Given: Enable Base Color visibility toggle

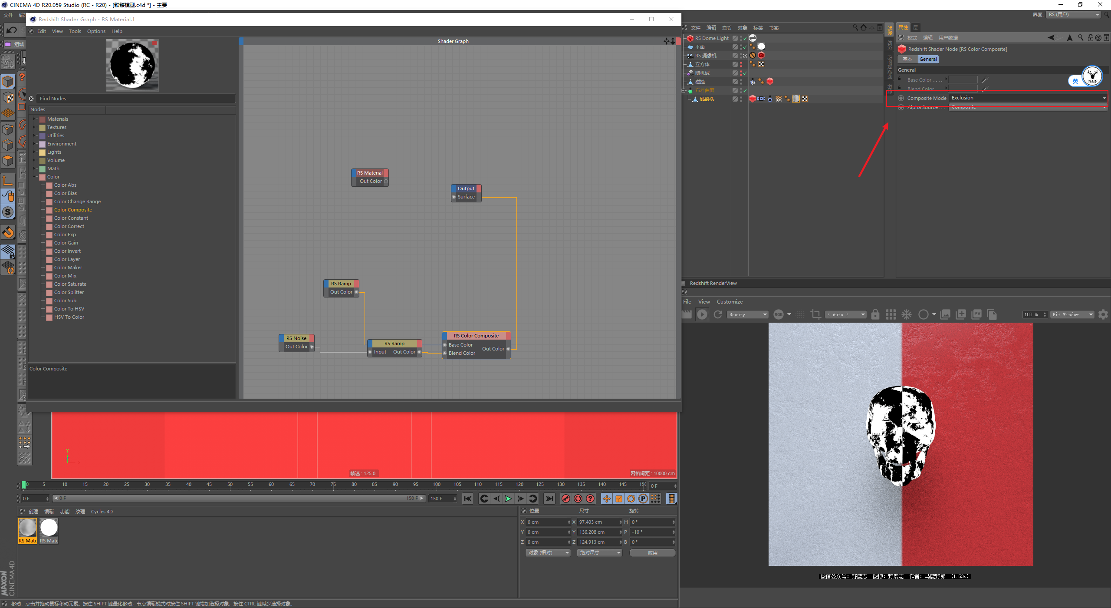Looking at the screenshot, I should (x=899, y=79).
